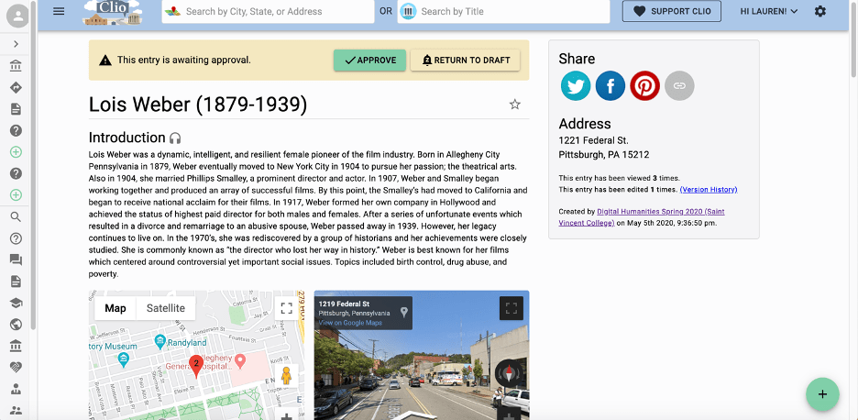Open the Version History link

pyautogui.click(x=708, y=190)
